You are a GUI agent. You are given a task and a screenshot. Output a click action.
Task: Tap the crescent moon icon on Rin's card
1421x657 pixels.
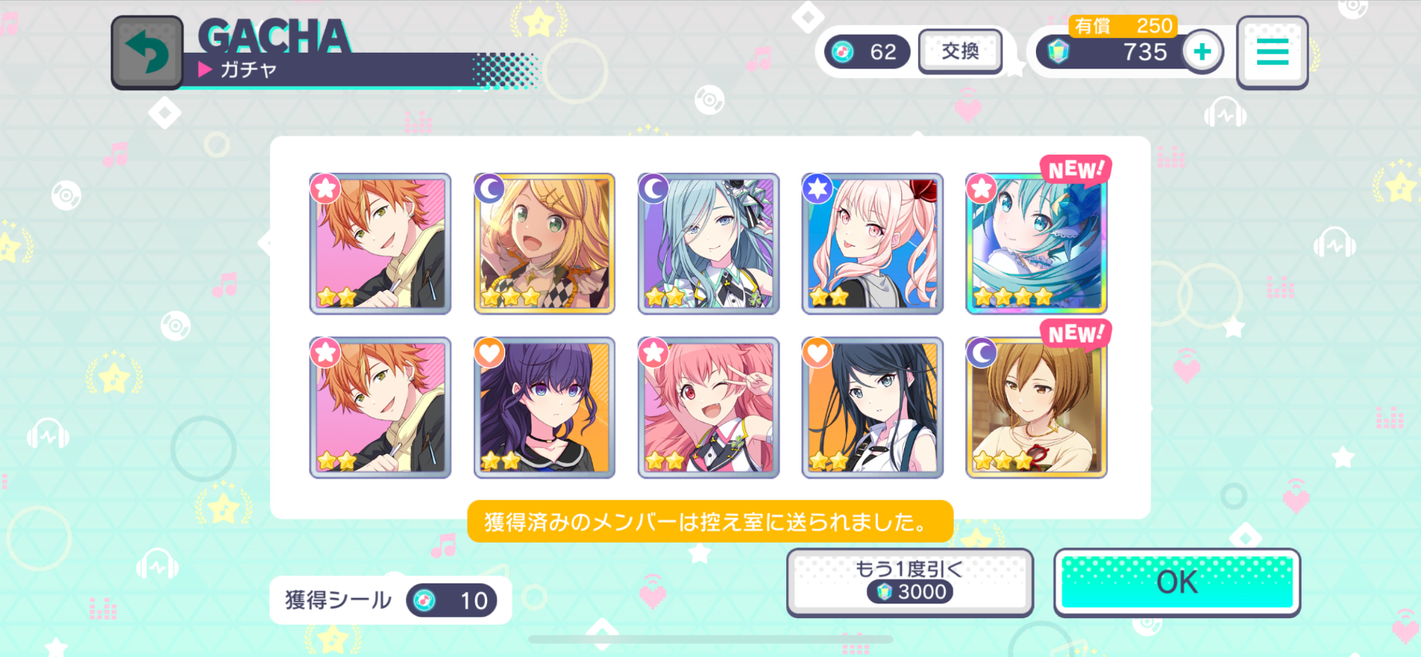(x=490, y=188)
